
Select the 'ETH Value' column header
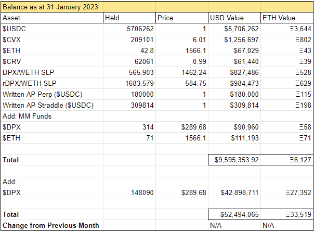coord(279,18)
